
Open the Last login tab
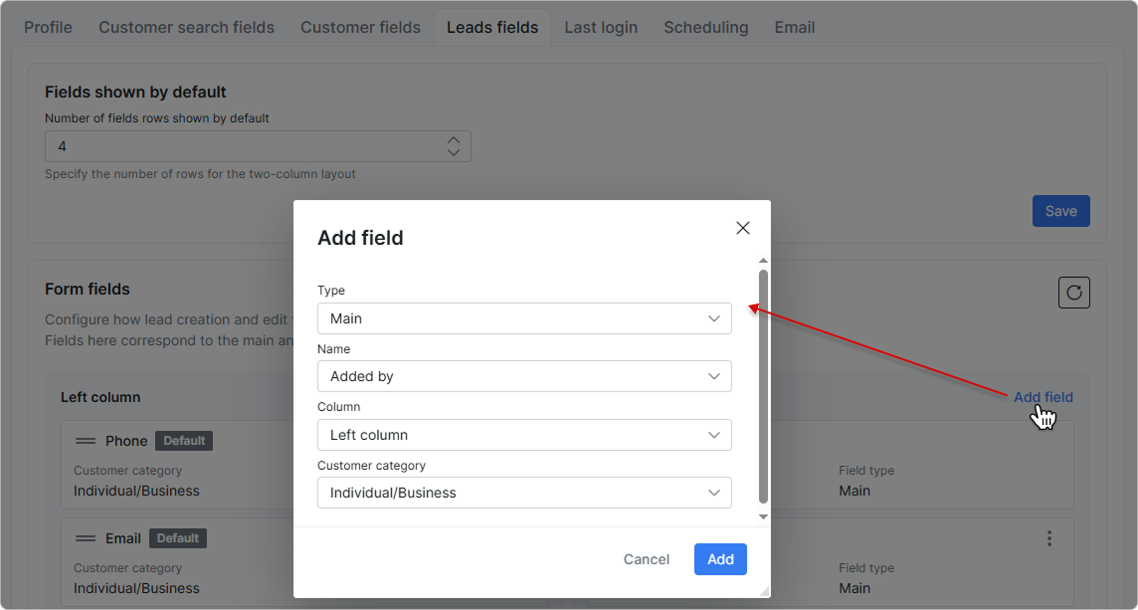pyautogui.click(x=601, y=28)
